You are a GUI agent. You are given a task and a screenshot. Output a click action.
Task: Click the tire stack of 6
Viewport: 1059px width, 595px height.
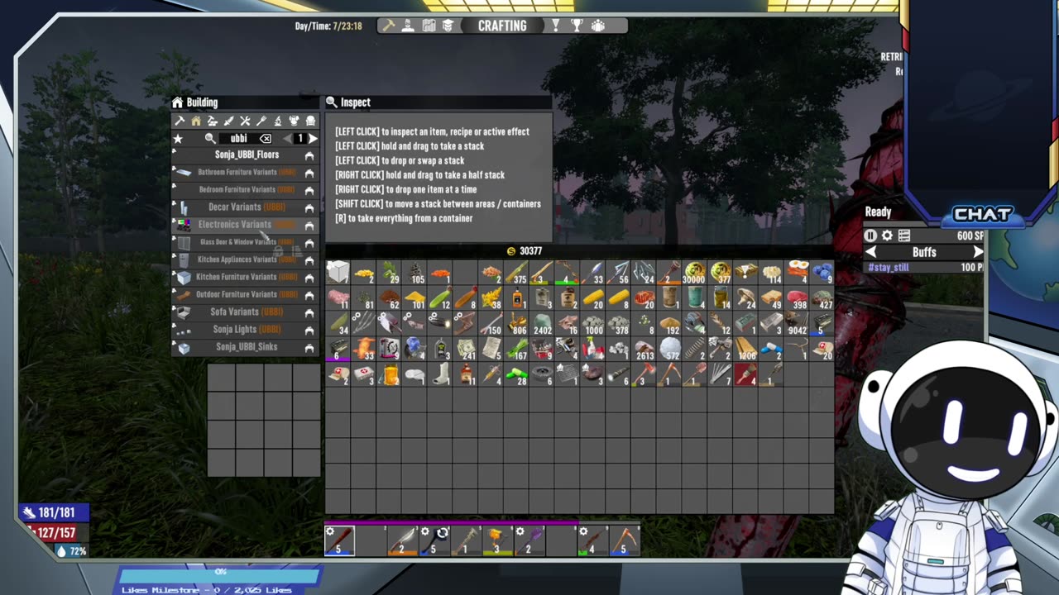coord(542,375)
